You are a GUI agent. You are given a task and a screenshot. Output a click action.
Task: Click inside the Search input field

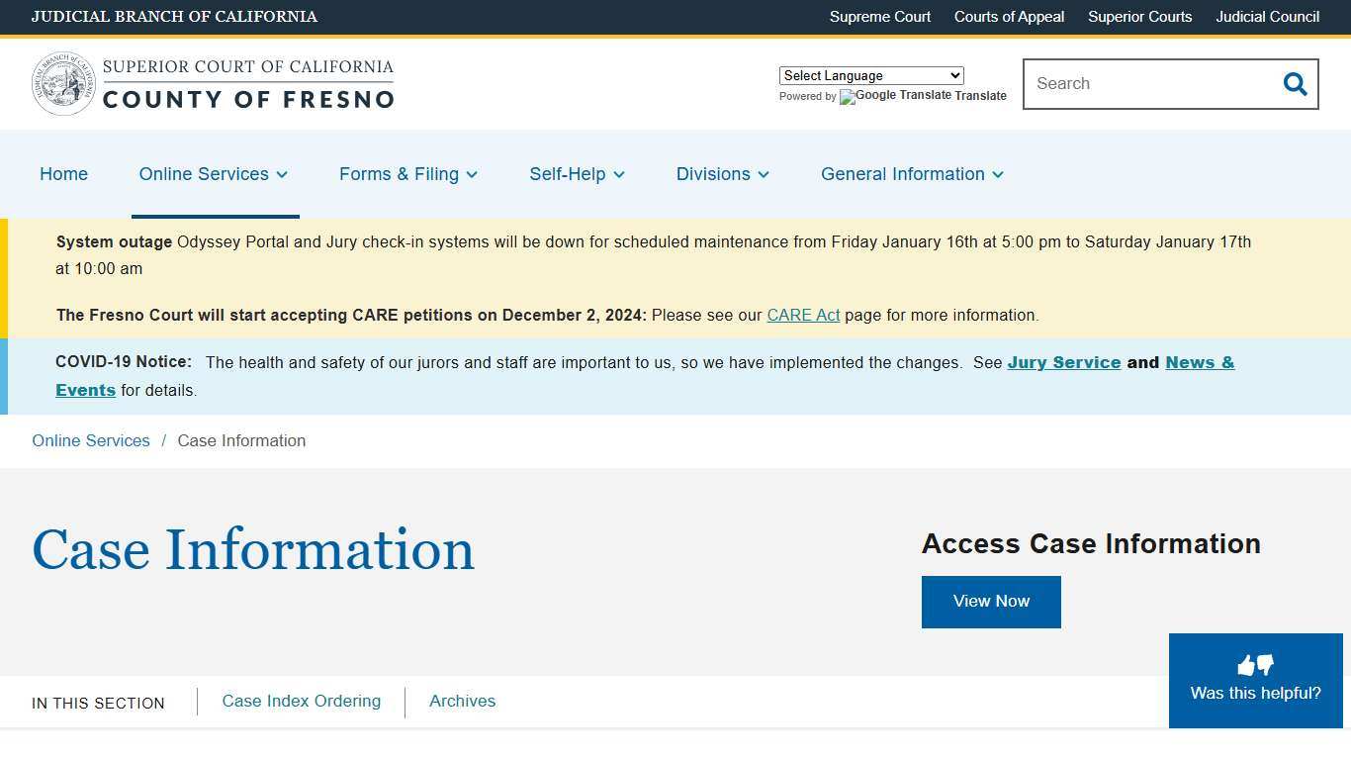click(1137, 84)
